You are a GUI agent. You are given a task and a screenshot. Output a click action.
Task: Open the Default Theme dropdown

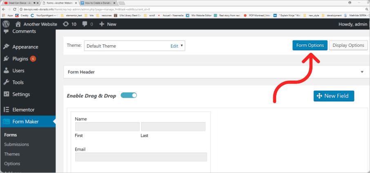[134, 46]
